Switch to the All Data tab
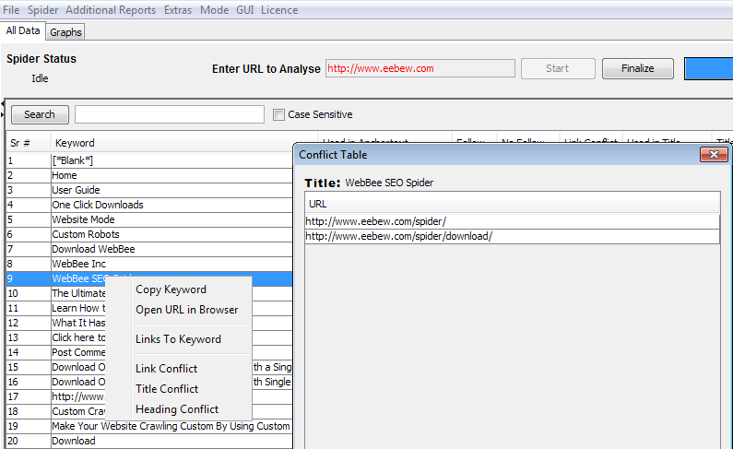The width and height of the screenshot is (733, 449). (23, 30)
